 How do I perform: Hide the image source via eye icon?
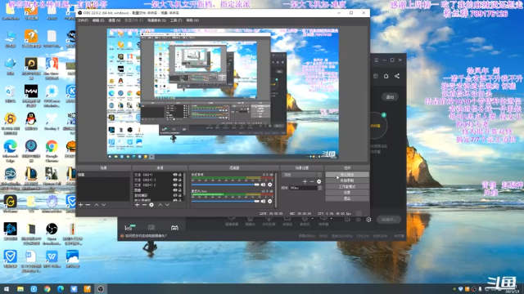click(174, 190)
